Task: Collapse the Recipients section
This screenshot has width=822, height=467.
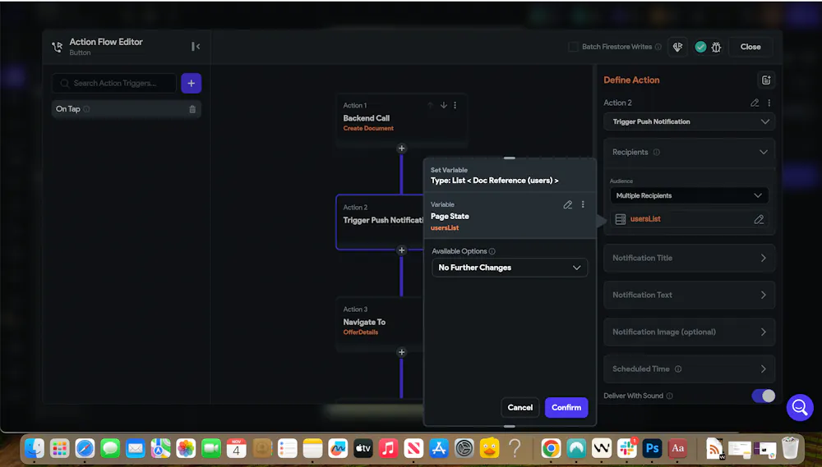Action: (764, 153)
